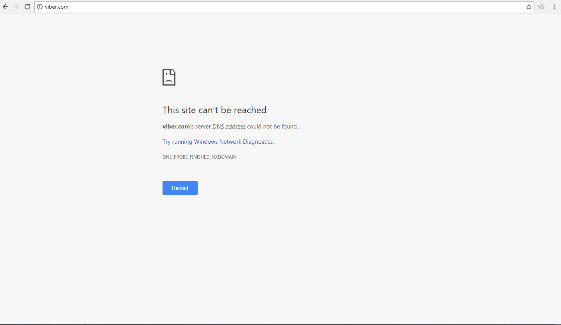Select the DNS_PROBE_FINISHED_NXDOMAIN error code

point(199,157)
